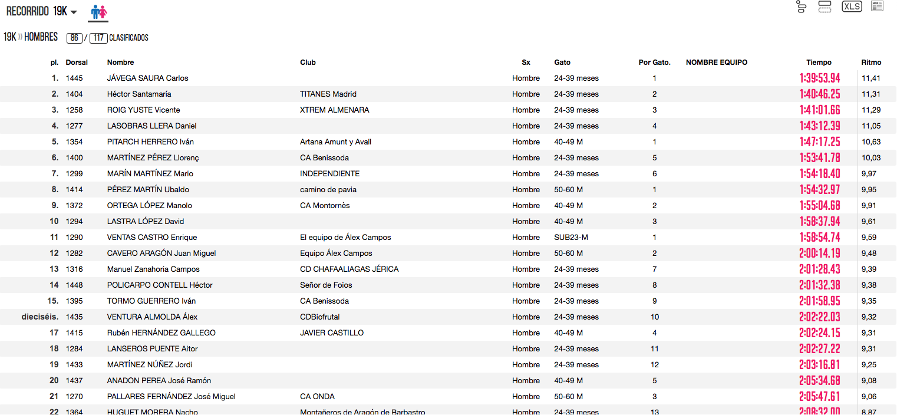Sort by the Nombre column header
The image size is (897, 418).
pos(120,62)
